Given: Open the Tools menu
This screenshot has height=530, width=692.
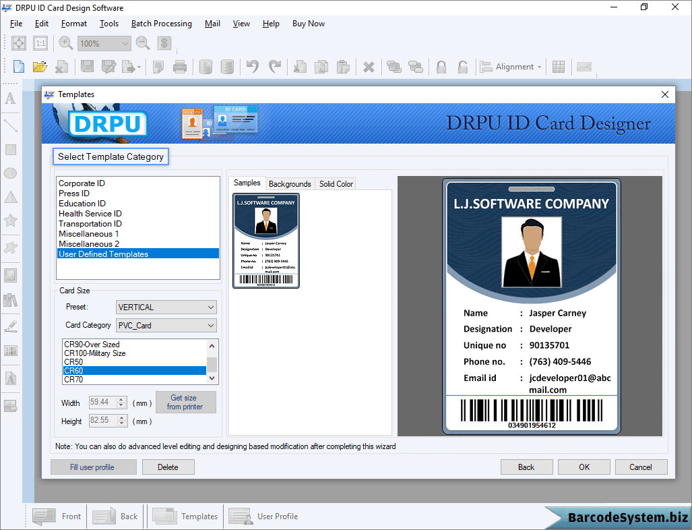Looking at the screenshot, I should [x=109, y=24].
